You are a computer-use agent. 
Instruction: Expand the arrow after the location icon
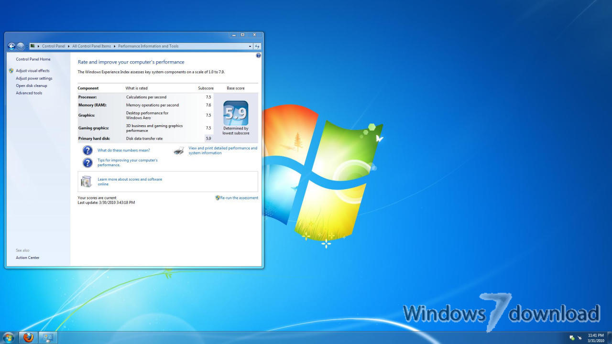click(38, 46)
